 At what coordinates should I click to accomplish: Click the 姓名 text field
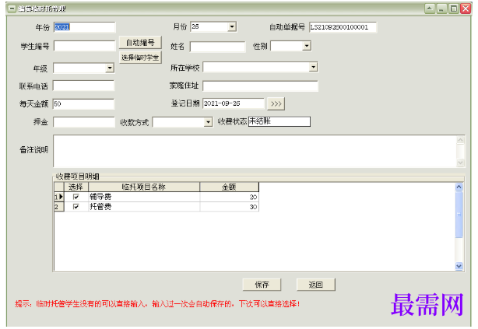[x=217, y=47]
